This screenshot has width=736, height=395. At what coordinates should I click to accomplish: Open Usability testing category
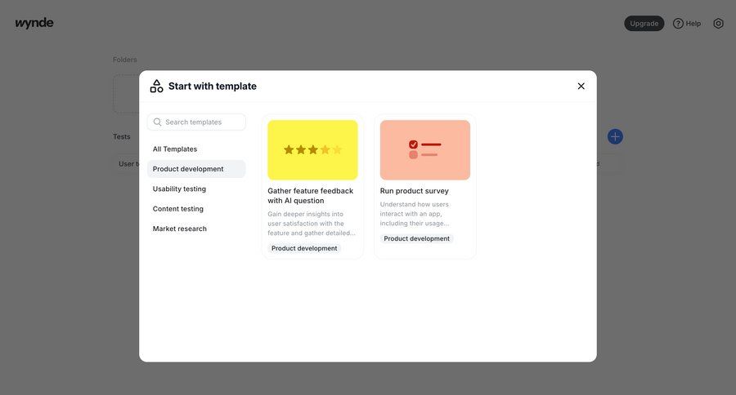click(x=179, y=189)
